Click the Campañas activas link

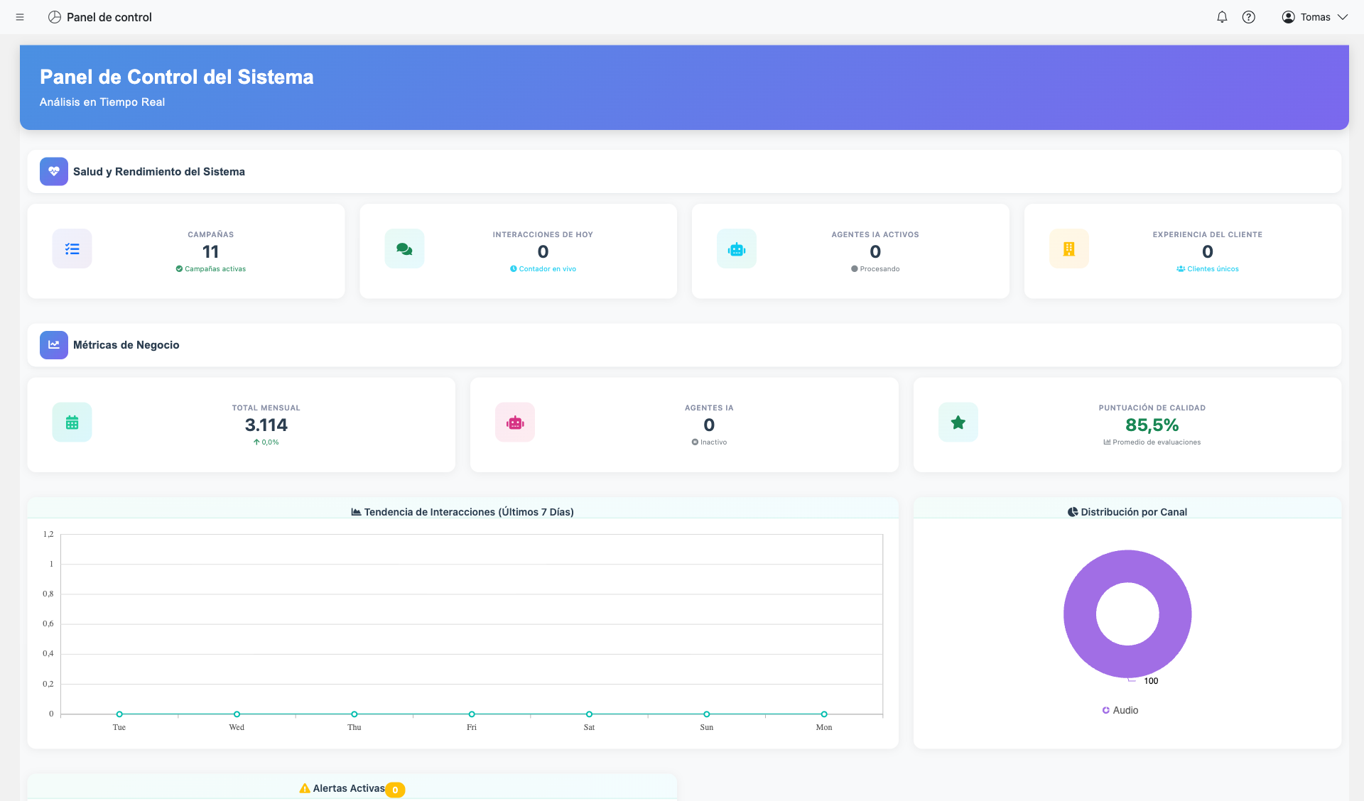tap(215, 269)
